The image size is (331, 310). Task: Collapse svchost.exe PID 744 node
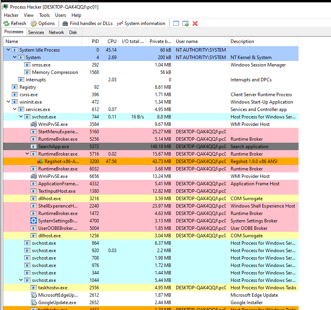click(21, 116)
